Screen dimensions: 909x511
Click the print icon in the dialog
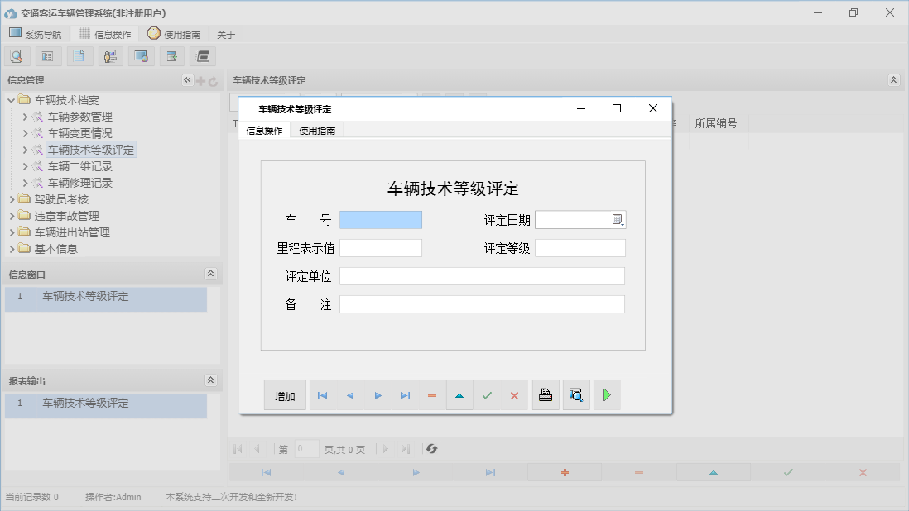(x=546, y=394)
